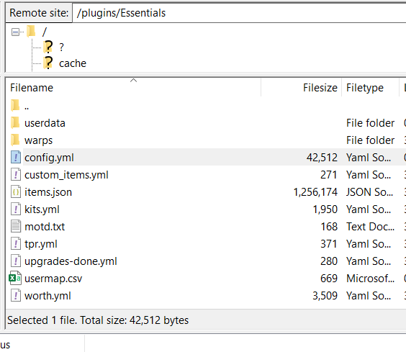
Task: Click the custom_items.yml file icon
Action: 16,175
